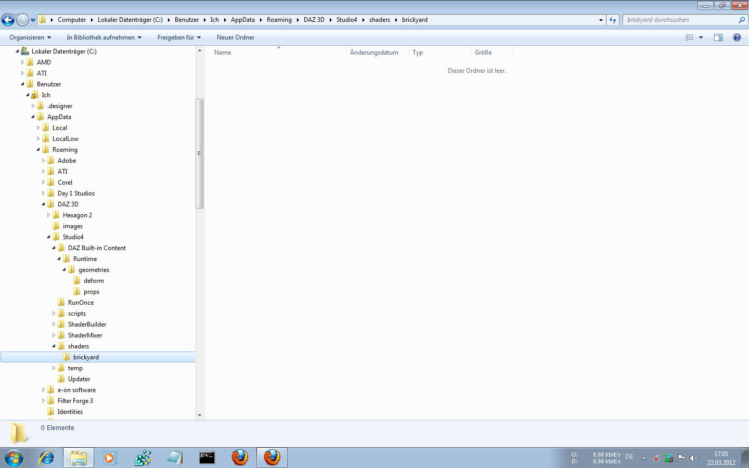Expand the Hexagon 2 folder node
Screen dimensions: 749x468
(x=48, y=215)
